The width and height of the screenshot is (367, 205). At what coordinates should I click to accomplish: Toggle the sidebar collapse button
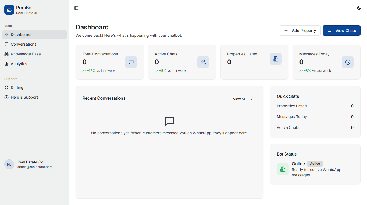(76, 8)
